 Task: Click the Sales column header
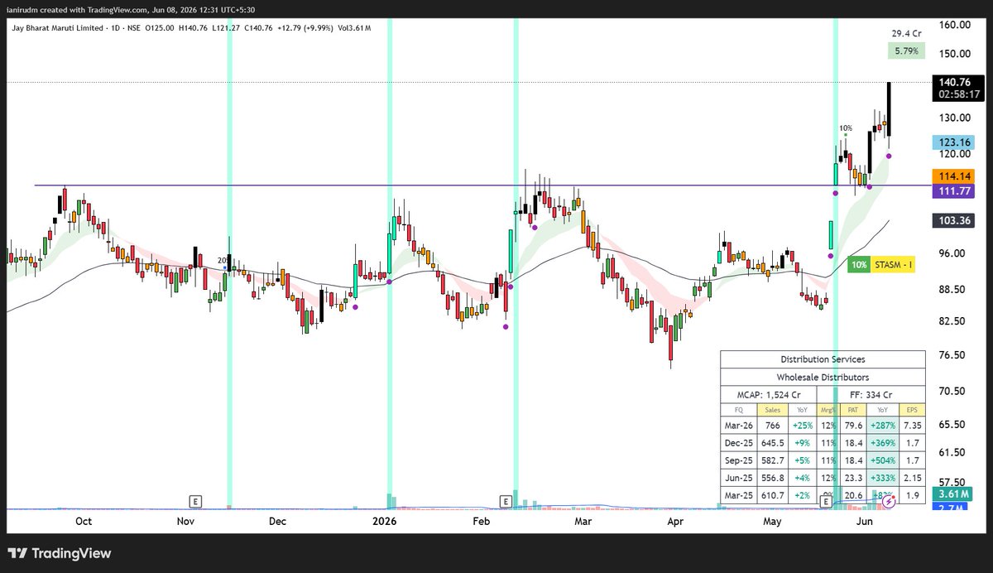[772, 410]
